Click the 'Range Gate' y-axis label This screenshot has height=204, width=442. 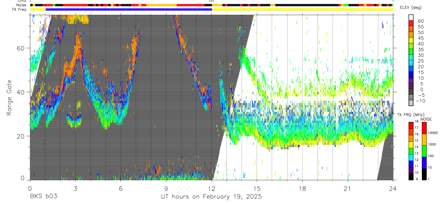click(9, 98)
